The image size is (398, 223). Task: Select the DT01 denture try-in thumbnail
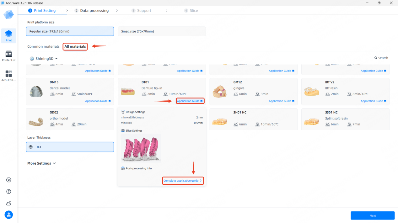[128, 91]
